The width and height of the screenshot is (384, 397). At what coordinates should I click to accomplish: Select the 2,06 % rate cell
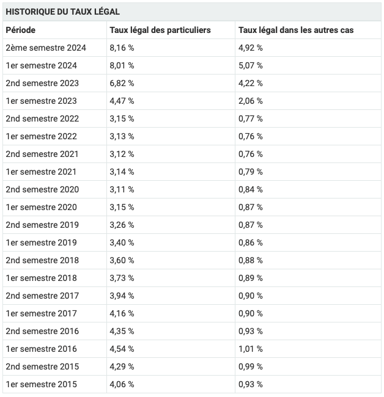(x=250, y=101)
